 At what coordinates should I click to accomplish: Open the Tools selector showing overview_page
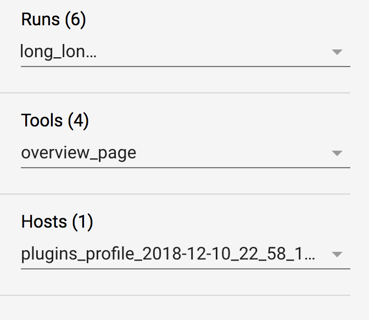point(186,153)
